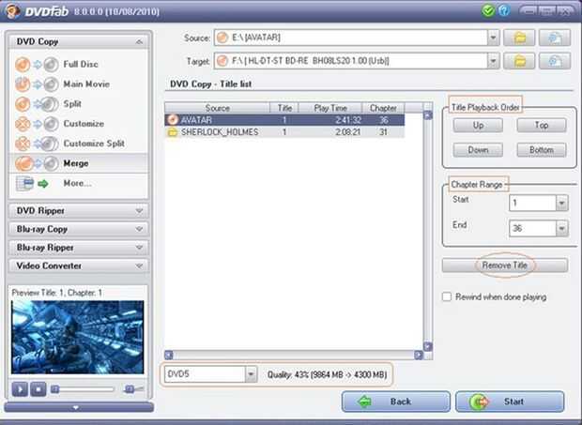Open image file icon for Target
The width and height of the screenshot is (582, 425).
[555, 61]
